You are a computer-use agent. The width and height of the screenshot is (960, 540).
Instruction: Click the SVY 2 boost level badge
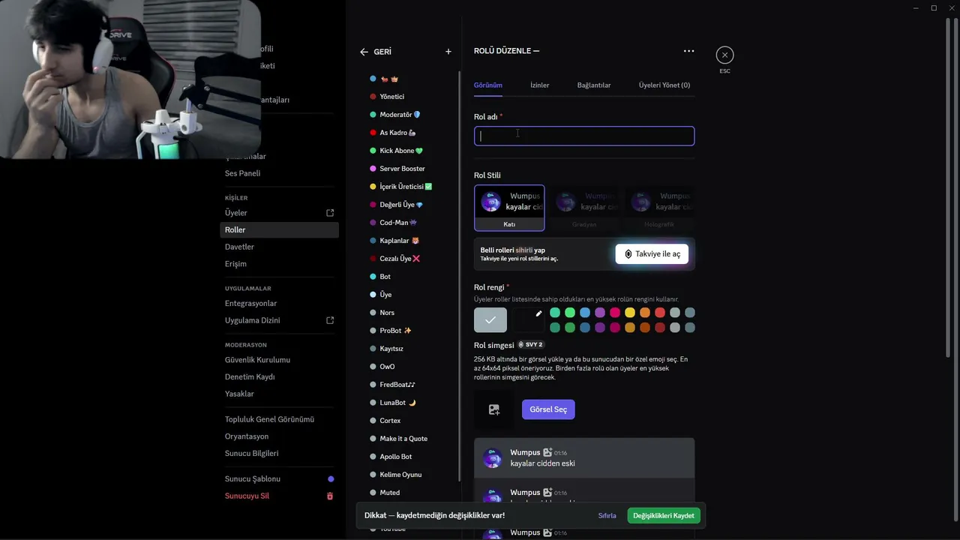pos(530,345)
